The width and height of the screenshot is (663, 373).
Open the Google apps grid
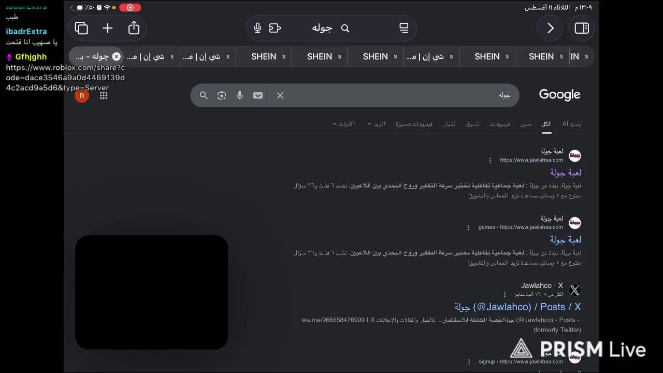point(104,95)
